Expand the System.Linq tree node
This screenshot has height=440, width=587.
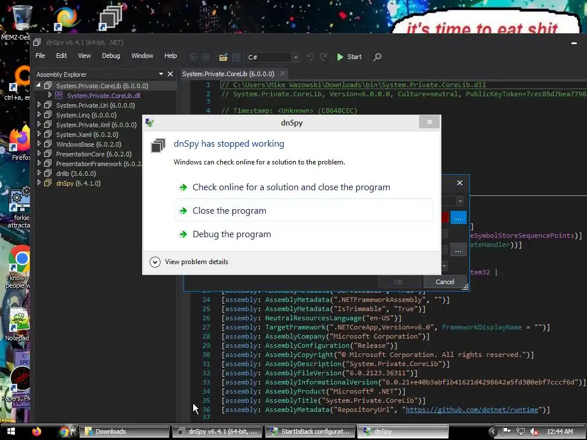pos(39,115)
